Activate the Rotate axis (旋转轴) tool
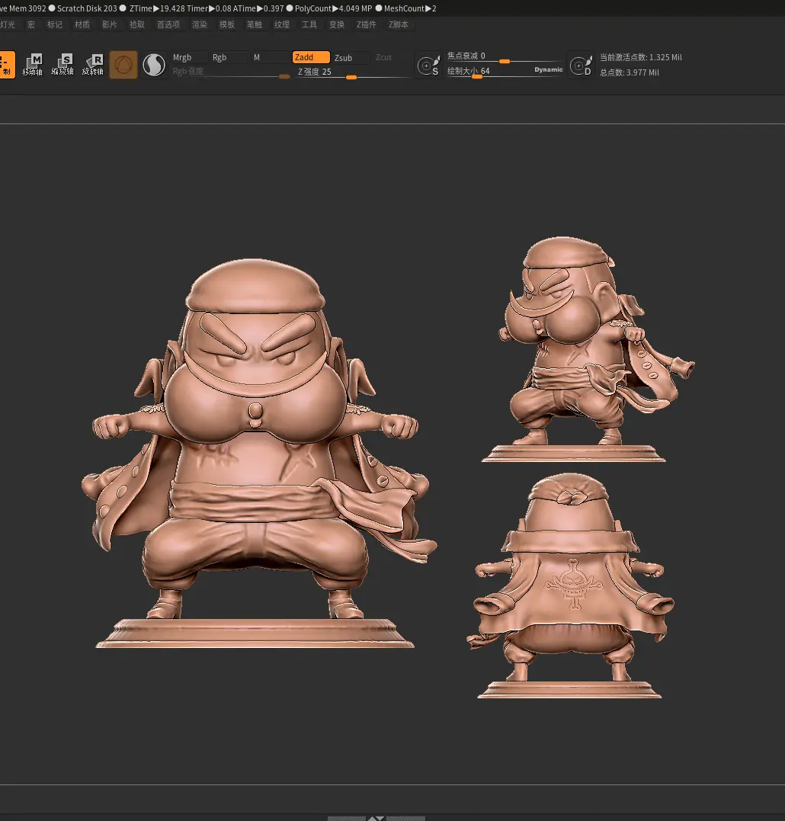The width and height of the screenshot is (785, 821). [93, 65]
